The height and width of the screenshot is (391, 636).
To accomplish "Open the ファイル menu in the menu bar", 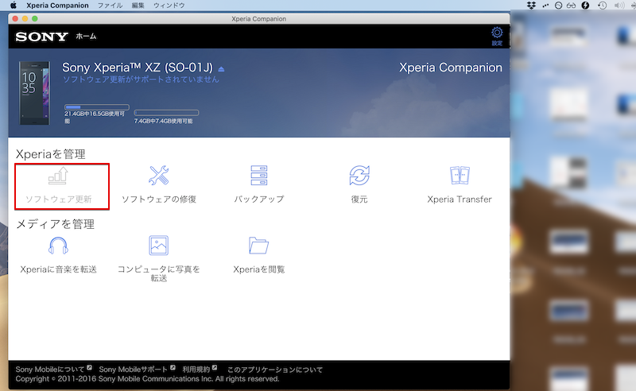I will pyautogui.click(x=110, y=6).
